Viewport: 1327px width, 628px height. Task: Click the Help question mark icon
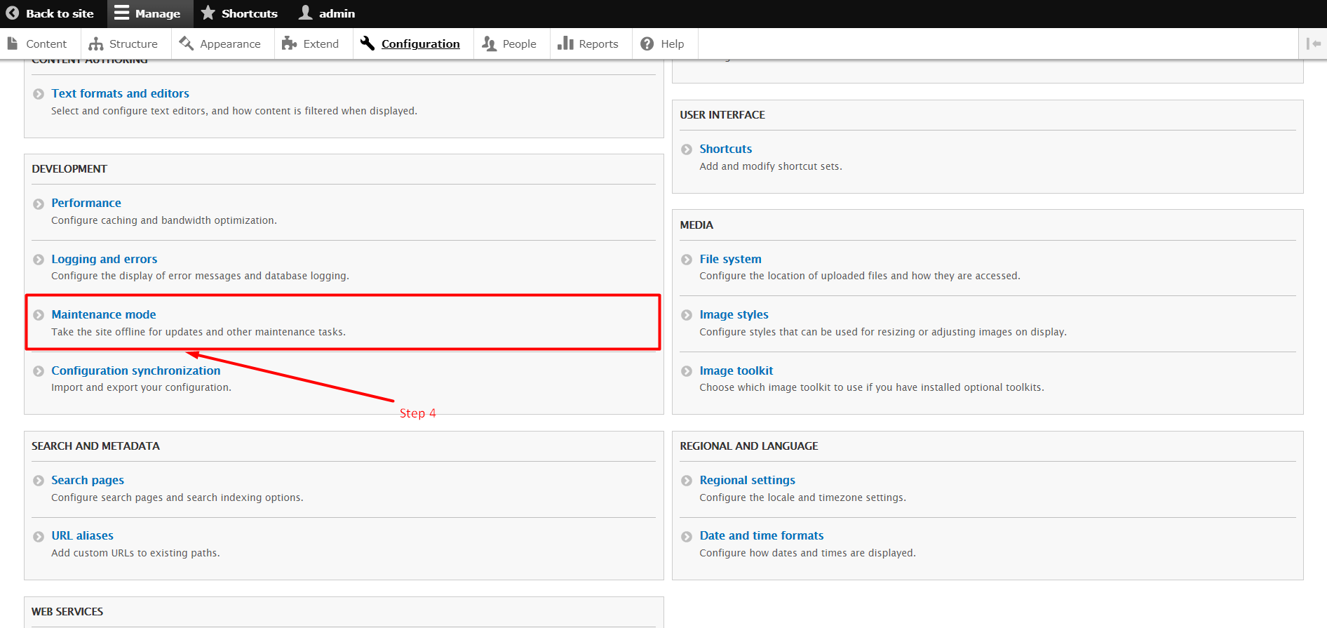tap(647, 44)
